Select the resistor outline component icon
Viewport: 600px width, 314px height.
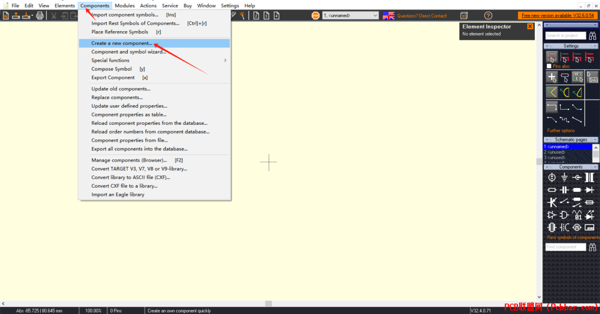coord(552,190)
